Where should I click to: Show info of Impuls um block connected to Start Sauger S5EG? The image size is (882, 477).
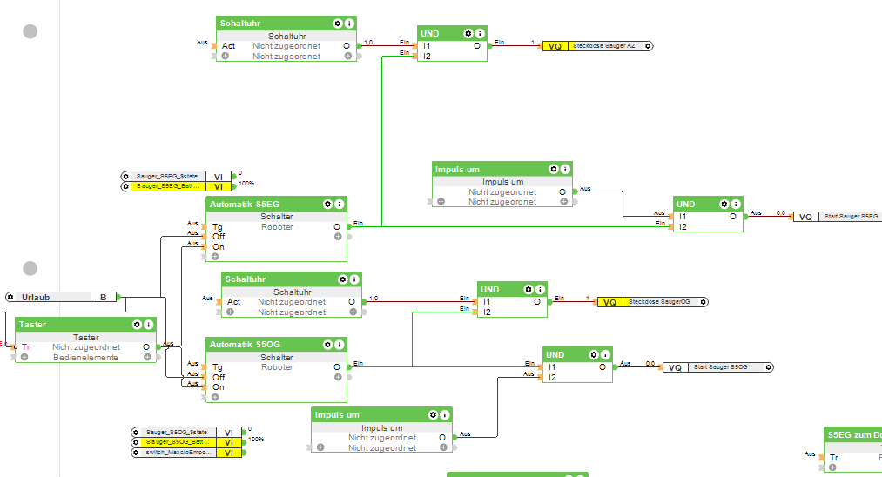pyautogui.click(x=565, y=169)
